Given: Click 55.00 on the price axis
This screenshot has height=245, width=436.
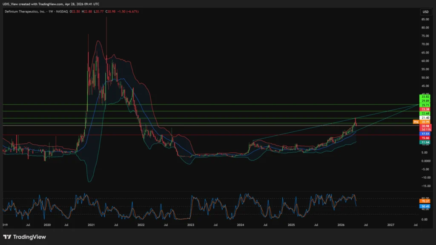Looking at the screenshot, I should [425, 69].
